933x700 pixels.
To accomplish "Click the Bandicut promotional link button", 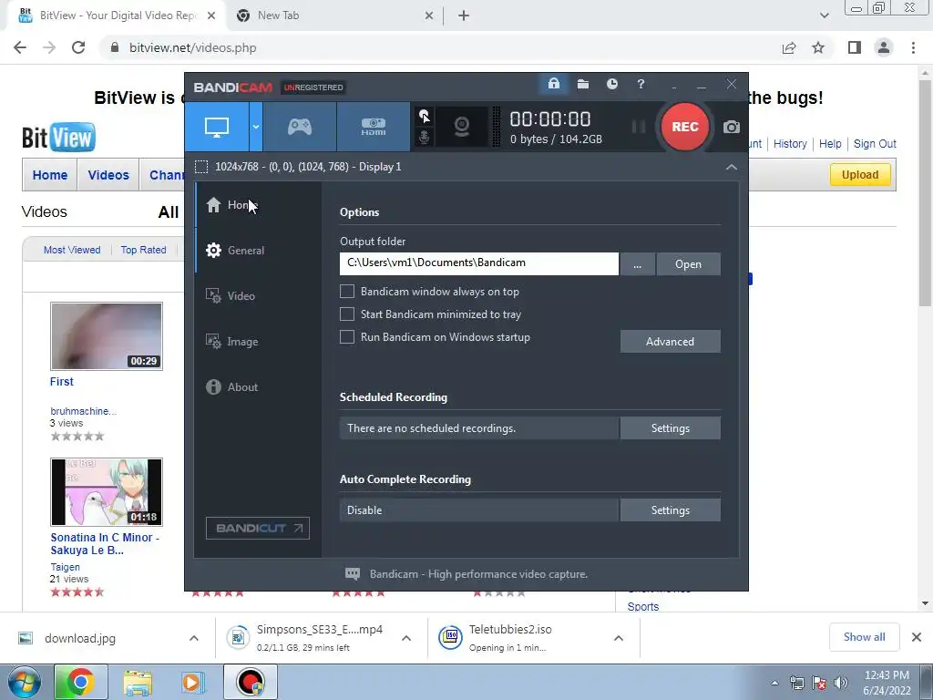I will 258,528.
